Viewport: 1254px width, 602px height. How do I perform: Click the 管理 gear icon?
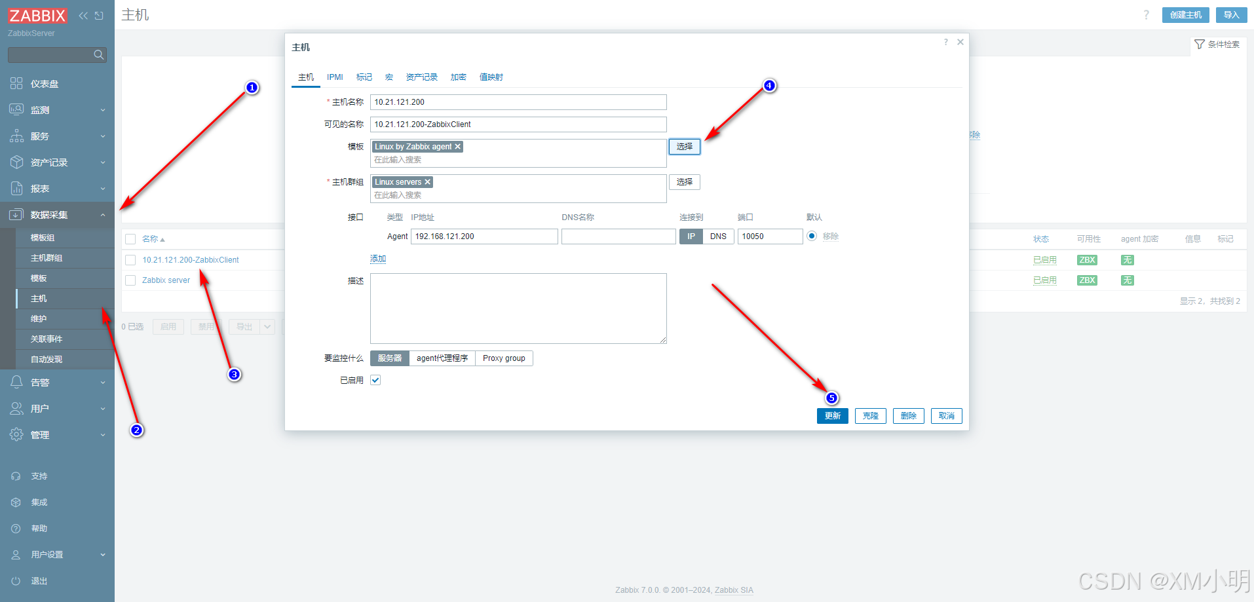16,434
